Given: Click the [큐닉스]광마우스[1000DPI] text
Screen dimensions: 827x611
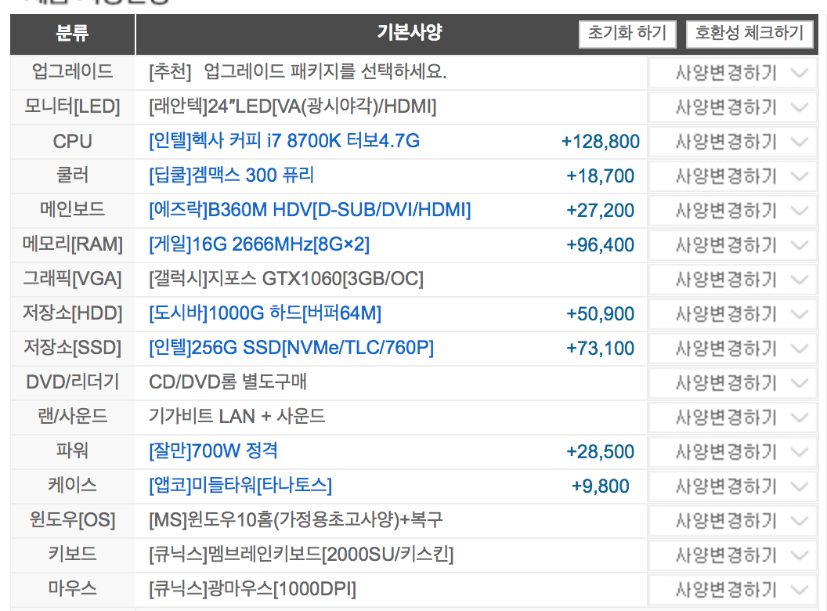Looking at the screenshot, I should pyautogui.click(x=252, y=589).
